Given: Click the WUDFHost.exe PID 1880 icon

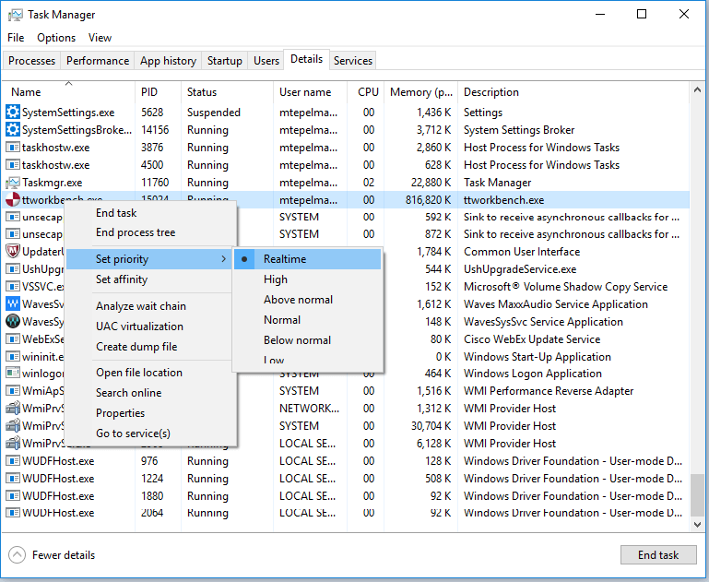Looking at the screenshot, I should 13,496.
